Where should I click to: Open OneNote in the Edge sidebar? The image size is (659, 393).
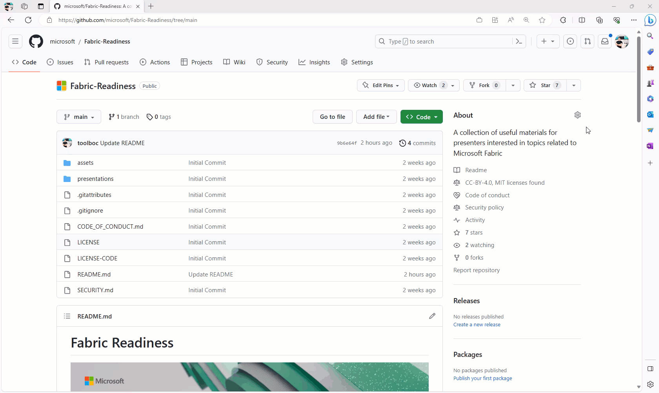click(x=650, y=146)
